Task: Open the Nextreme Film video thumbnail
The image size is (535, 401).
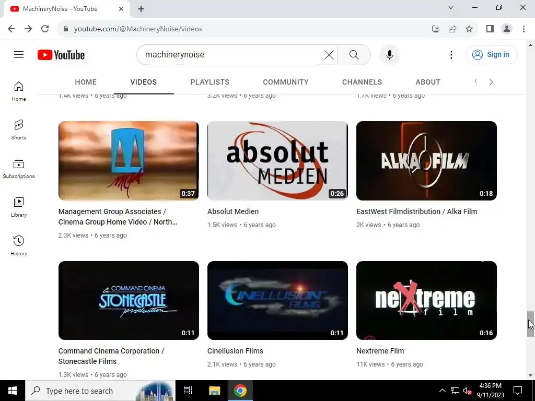Action: click(426, 300)
